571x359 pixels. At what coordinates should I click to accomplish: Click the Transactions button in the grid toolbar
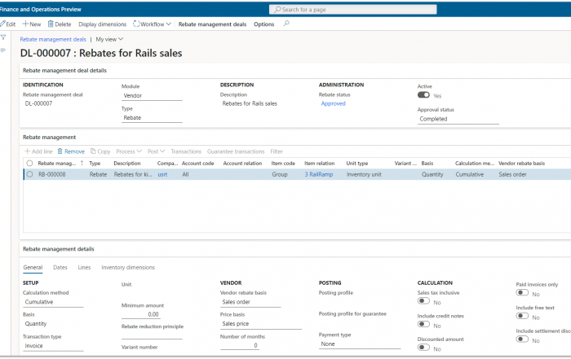tap(186, 151)
